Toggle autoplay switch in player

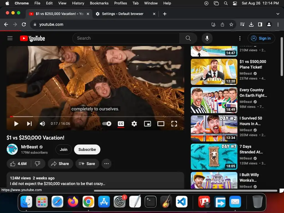[107, 124]
